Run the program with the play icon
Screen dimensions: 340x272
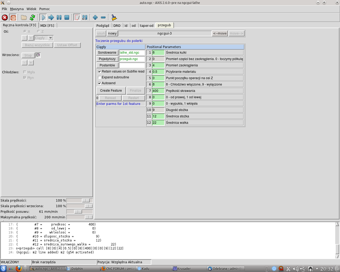[43, 18]
